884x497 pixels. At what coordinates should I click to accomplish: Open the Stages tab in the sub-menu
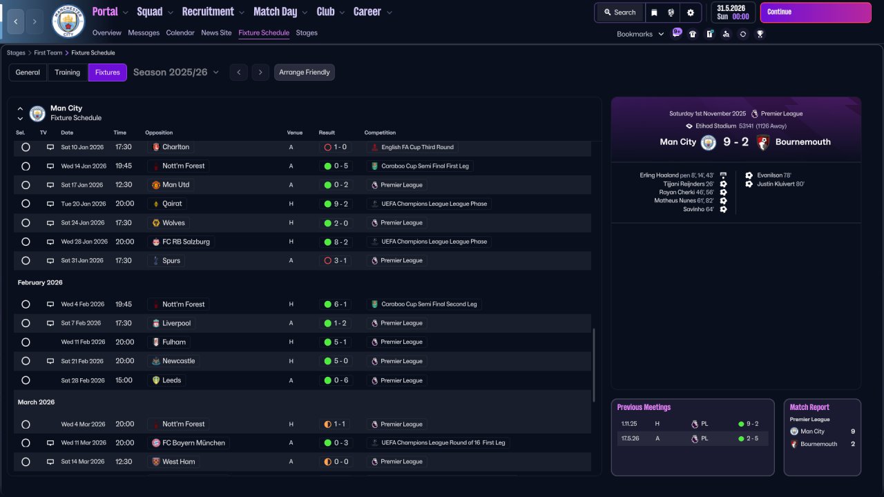pyautogui.click(x=307, y=32)
